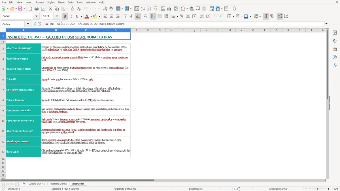Screen dimensions: 340x191
Task: Open the Font Size dropdown list
Action: coord(57,16)
